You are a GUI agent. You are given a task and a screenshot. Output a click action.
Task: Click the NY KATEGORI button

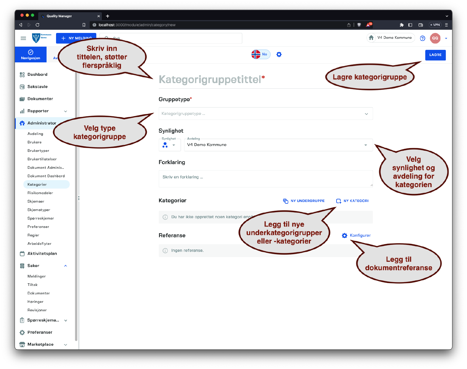tap(352, 201)
